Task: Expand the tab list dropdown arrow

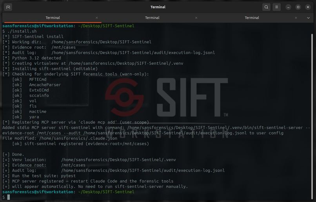Action: (308, 18)
